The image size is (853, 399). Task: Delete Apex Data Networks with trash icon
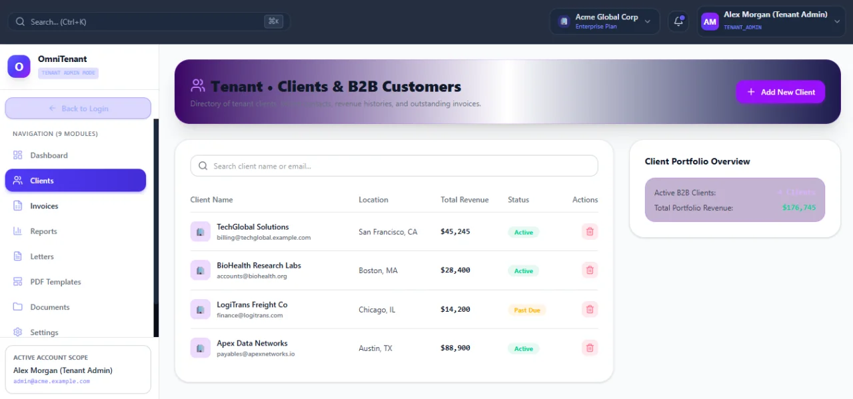point(590,348)
